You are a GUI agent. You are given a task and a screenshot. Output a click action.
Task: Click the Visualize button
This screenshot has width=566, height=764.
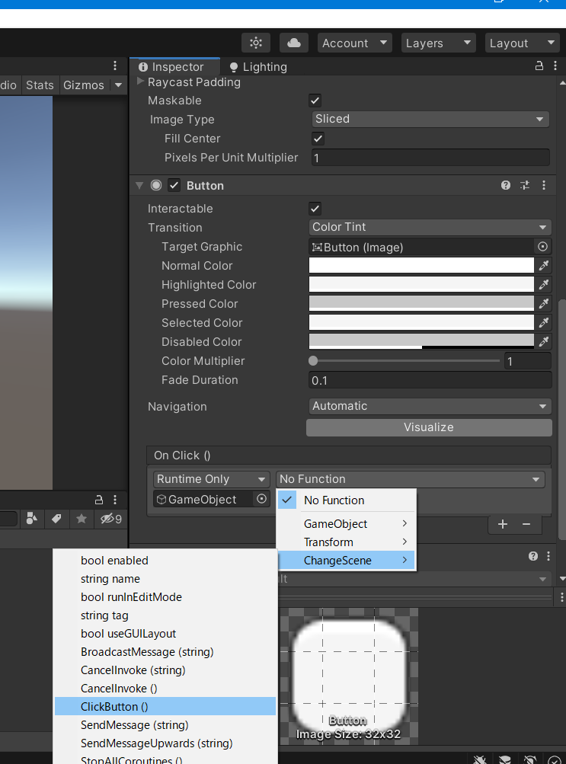[429, 427]
